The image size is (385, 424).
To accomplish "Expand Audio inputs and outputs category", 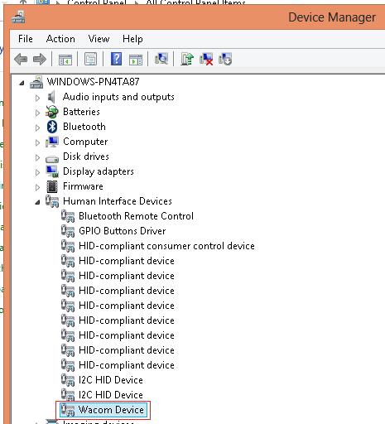I will coord(37,98).
